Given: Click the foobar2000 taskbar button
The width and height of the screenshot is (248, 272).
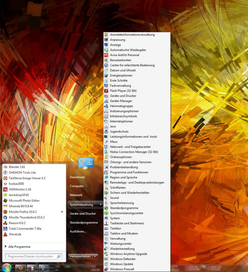Looking at the screenshot, I should tap(32, 268).
